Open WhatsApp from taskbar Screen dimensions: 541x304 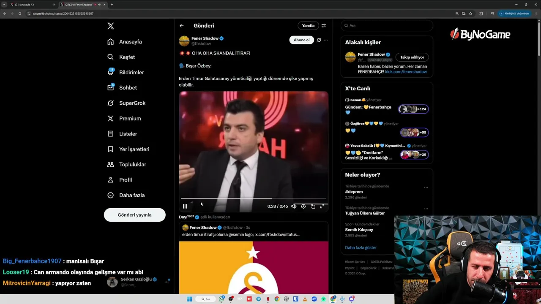221,299
